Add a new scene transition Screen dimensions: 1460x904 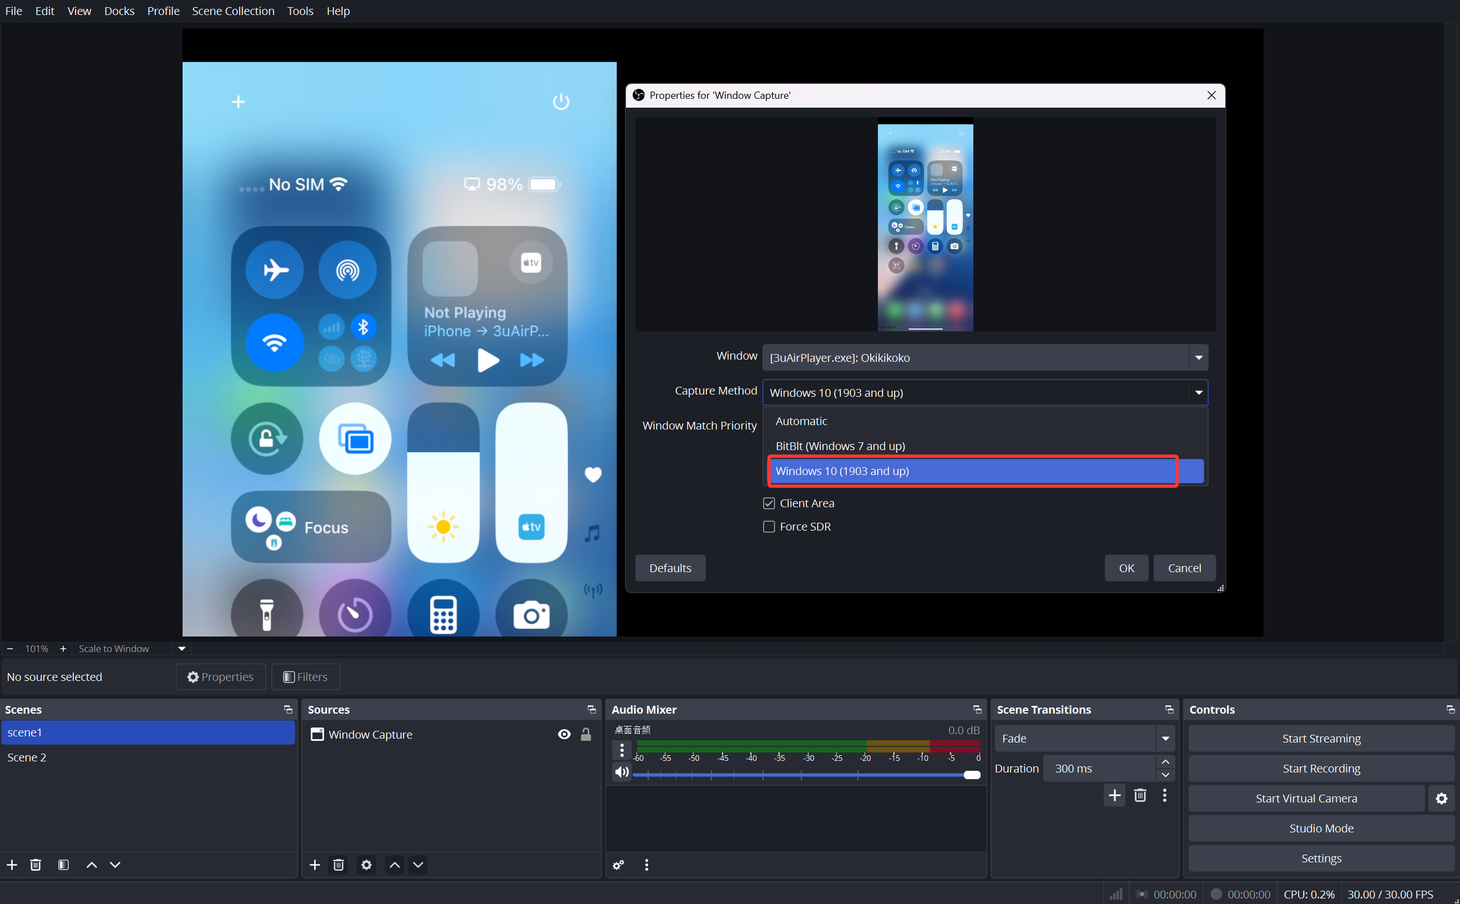pyautogui.click(x=1114, y=795)
